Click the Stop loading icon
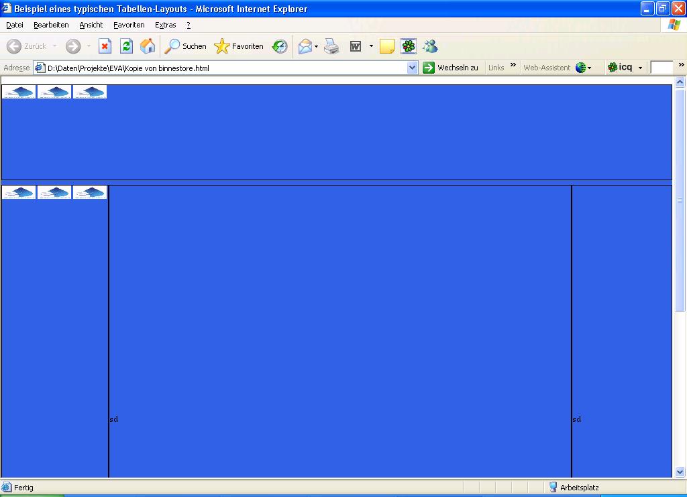Screen dimensions: 687x497 coord(105,46)
